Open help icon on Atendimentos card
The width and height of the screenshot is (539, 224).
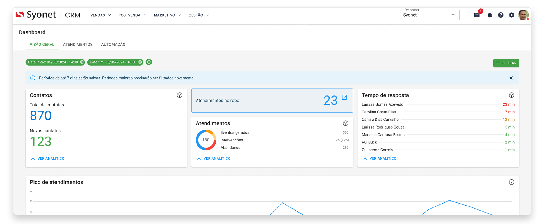click(346, 123)
